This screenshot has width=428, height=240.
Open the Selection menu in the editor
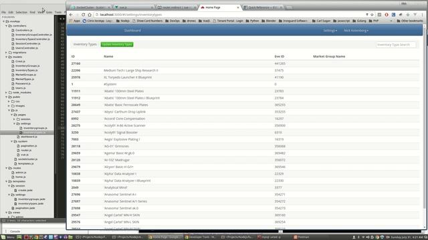point(21,12)
